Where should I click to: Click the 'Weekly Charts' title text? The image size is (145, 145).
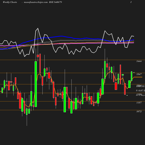[10, 2]
